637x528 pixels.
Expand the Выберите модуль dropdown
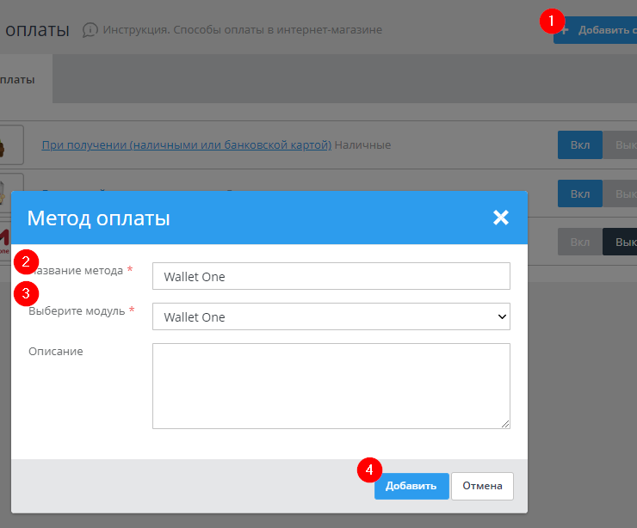(331, 316)
